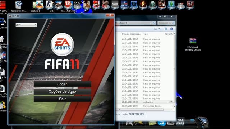Screen dimensions: 230x129
Task: Open Fifa Setup 2 WinRAR archive
Action: tap(193, 44)
